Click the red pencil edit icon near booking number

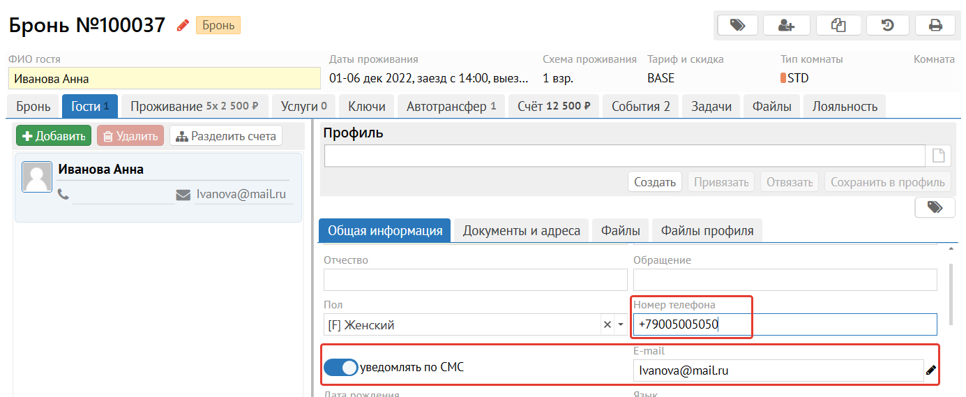(x=183, y=26)
